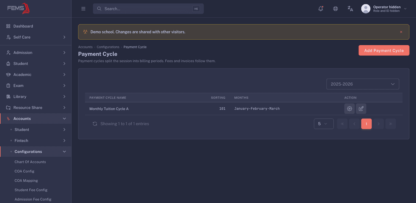Viewport: 416px width, 203px height.
Task: Select page 1 in pagination
Action: click(x=366, y=124)
